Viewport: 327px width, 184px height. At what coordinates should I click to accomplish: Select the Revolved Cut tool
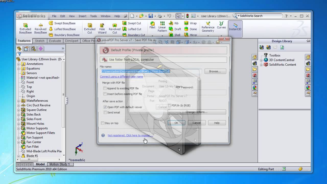click(x=114, y=28)
